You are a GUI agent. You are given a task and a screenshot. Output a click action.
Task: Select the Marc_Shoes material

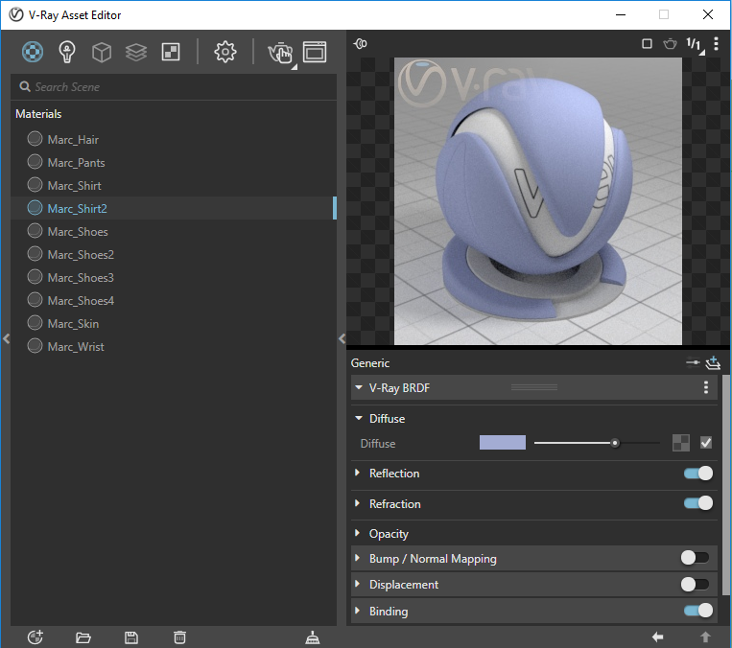coord(174,231)
